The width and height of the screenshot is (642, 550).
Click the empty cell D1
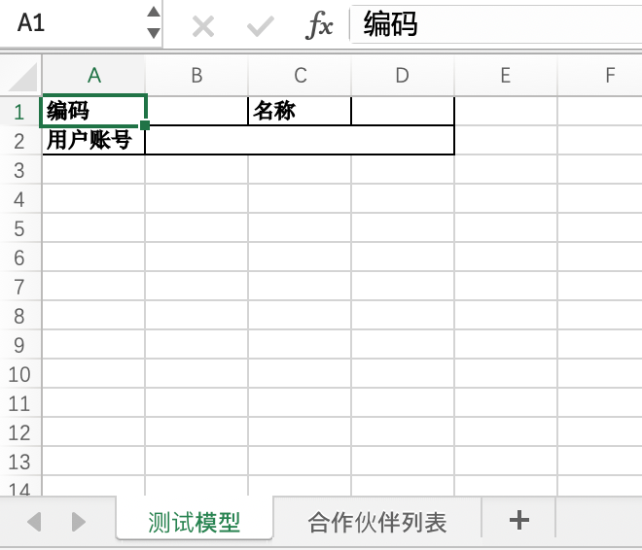click(403, 112)
